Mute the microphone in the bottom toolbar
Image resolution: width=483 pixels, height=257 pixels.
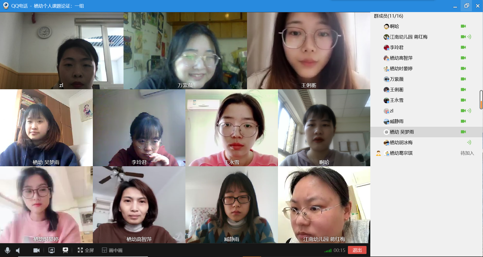tap(8, 250)
